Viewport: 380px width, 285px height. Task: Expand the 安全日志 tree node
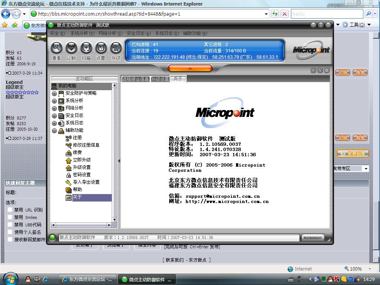point(54,116)
